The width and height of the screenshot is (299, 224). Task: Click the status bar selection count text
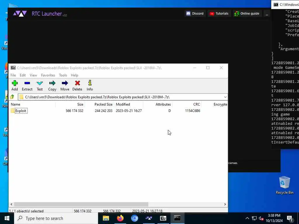click(x=27, y=211)
